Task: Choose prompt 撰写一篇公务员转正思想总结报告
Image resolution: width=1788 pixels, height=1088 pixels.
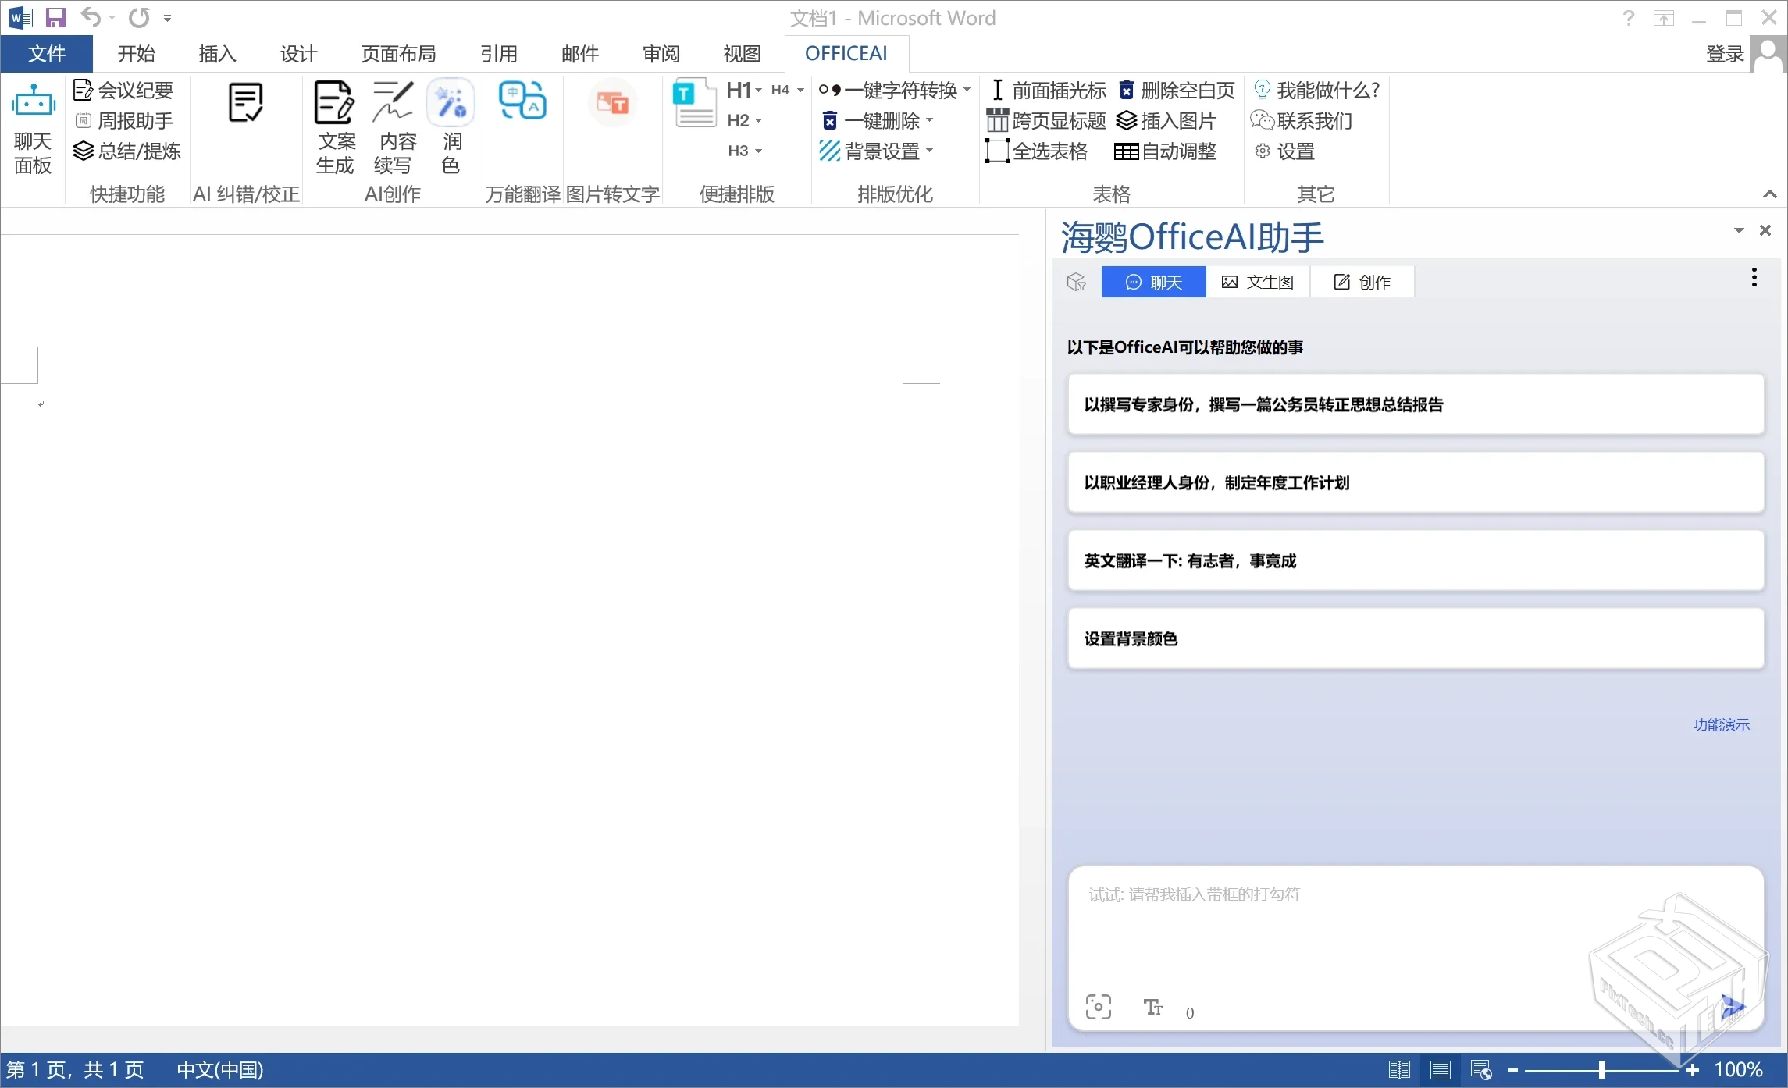Action: 1416,404
